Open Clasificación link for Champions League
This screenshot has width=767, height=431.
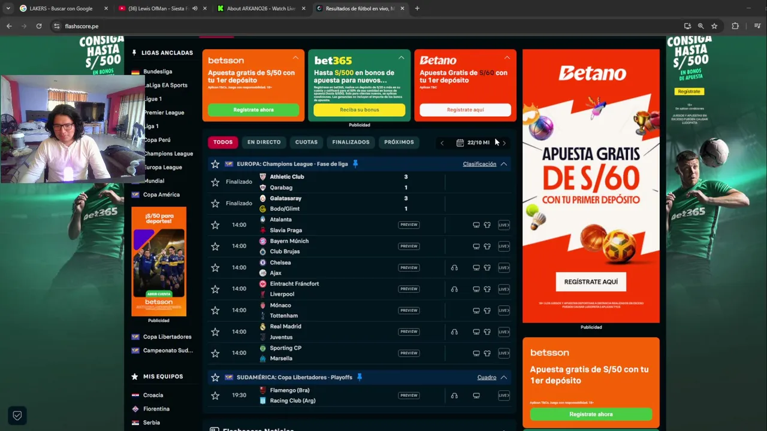coord(479,164)
